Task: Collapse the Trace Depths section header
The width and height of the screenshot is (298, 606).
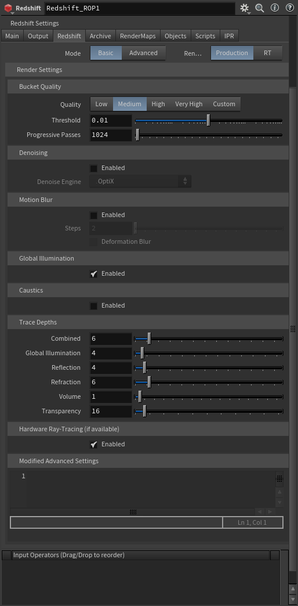Action: (148, 322)
